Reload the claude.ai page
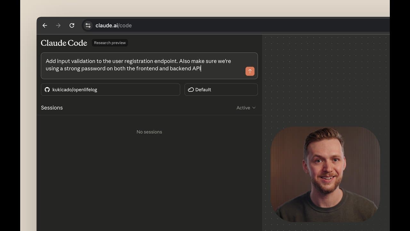The width and height of the screenshot is (410, 231). 72,25
